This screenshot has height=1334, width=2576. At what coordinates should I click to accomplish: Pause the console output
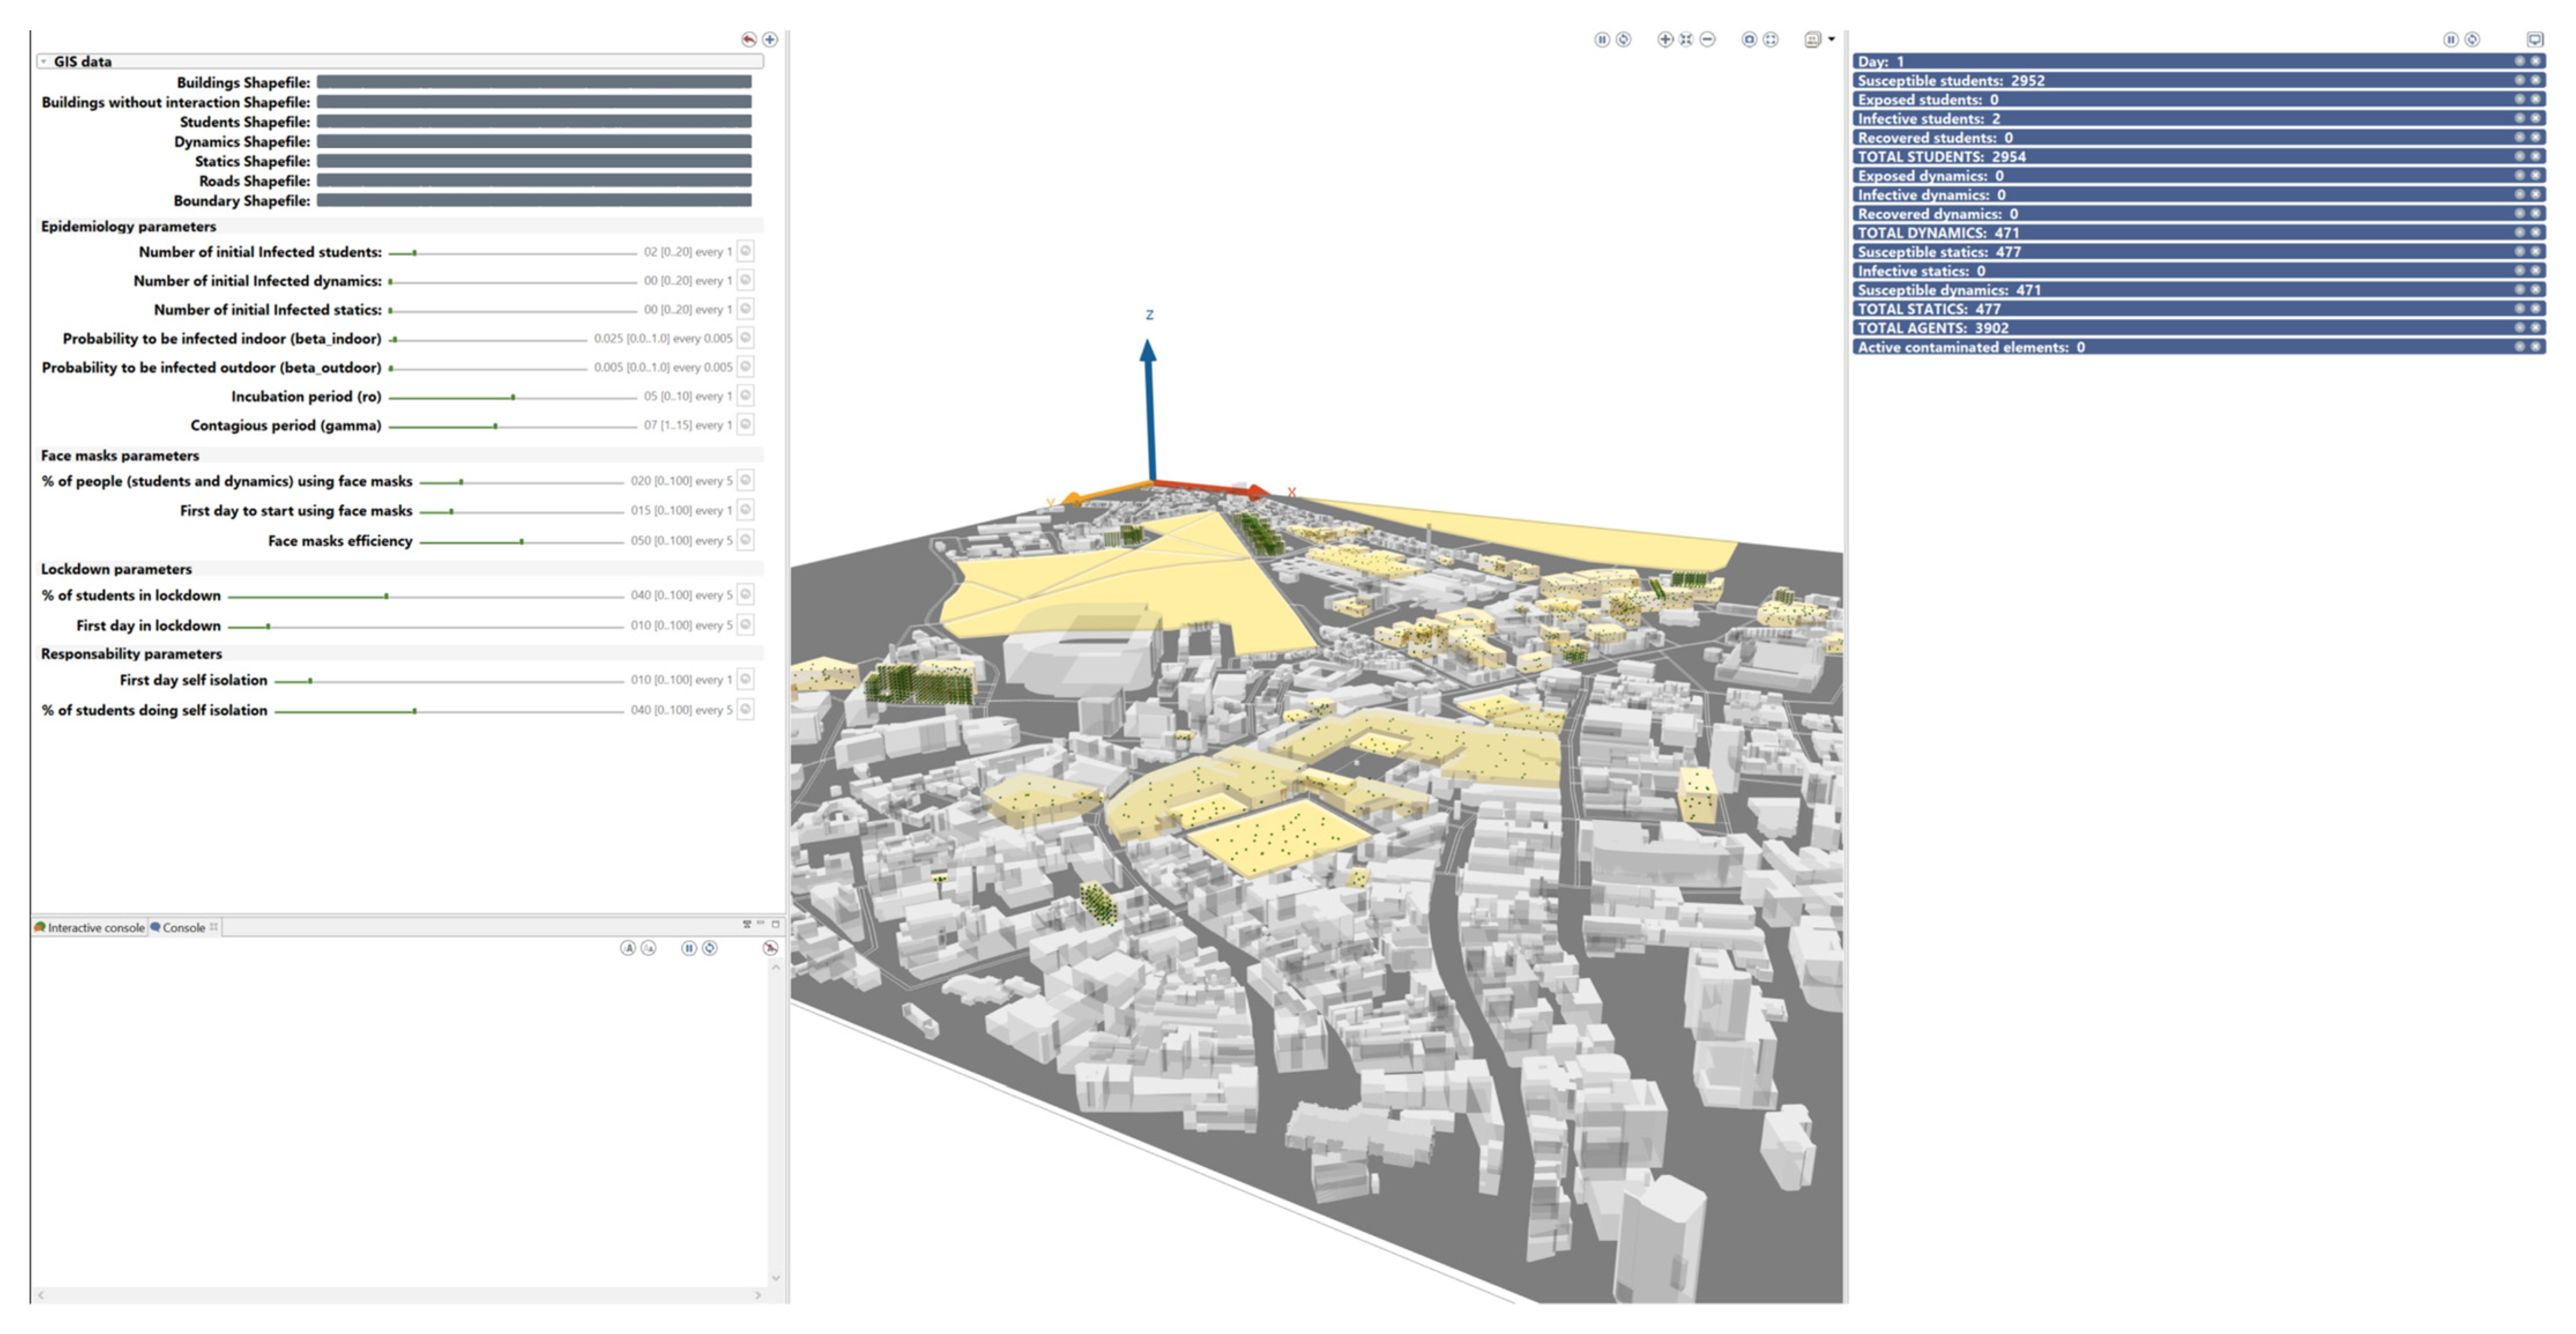pos(688,948)
